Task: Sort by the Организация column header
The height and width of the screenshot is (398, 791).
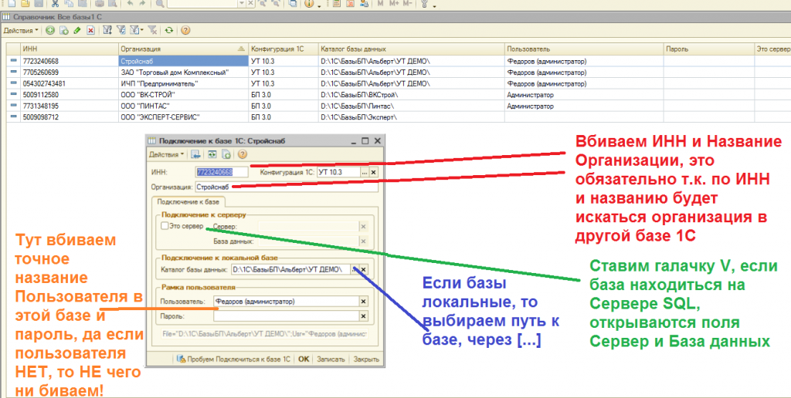Action: click(x=183, y=49)
